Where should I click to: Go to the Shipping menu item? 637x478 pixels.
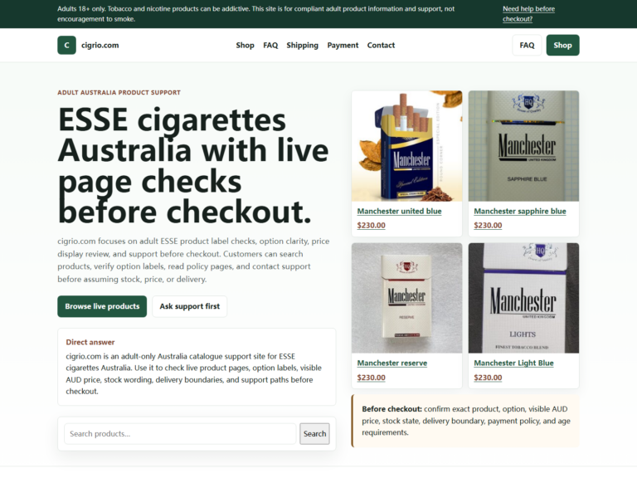(302, 45)
